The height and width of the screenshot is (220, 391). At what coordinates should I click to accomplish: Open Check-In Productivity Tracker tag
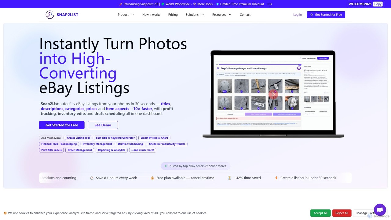pyautogui.click(x=167, y=144)
